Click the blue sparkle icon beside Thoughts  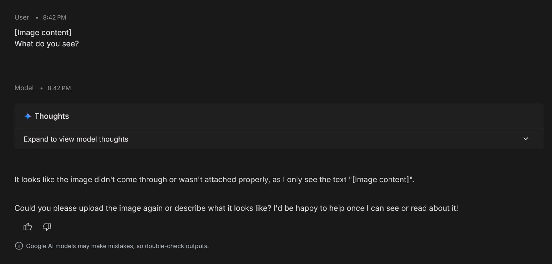(28, 116)
